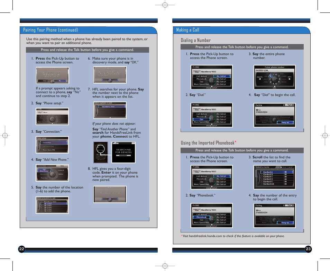330x271 pixels.
Task: Open the Dialing screenshot under 'Say Dial to begin'
Action: click(275, 115)
